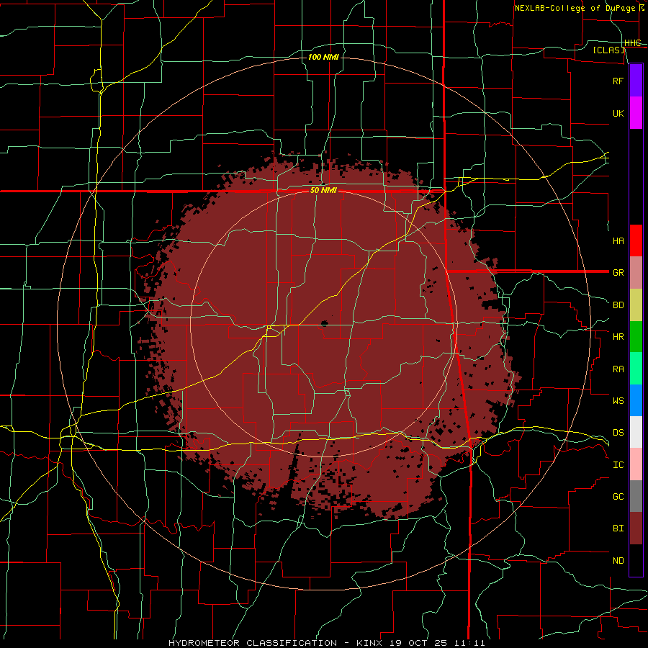Click the GC legend label

[x=618, y=497]
